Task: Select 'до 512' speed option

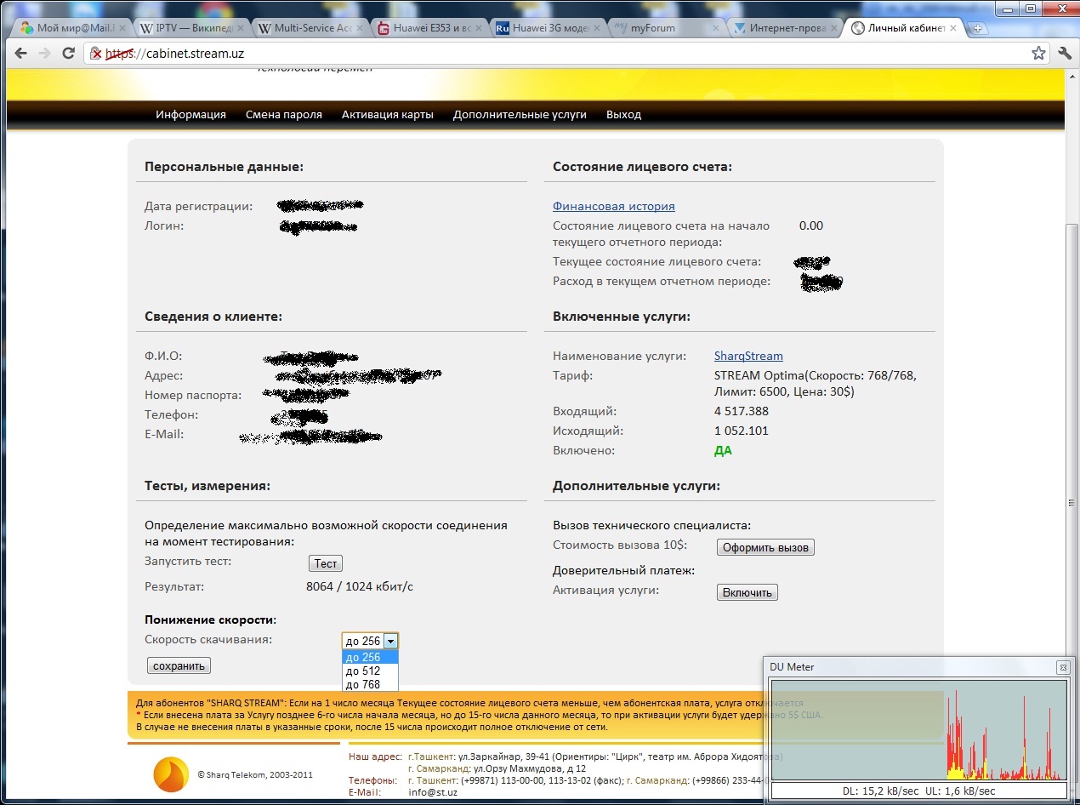Action: pos(364,671)
